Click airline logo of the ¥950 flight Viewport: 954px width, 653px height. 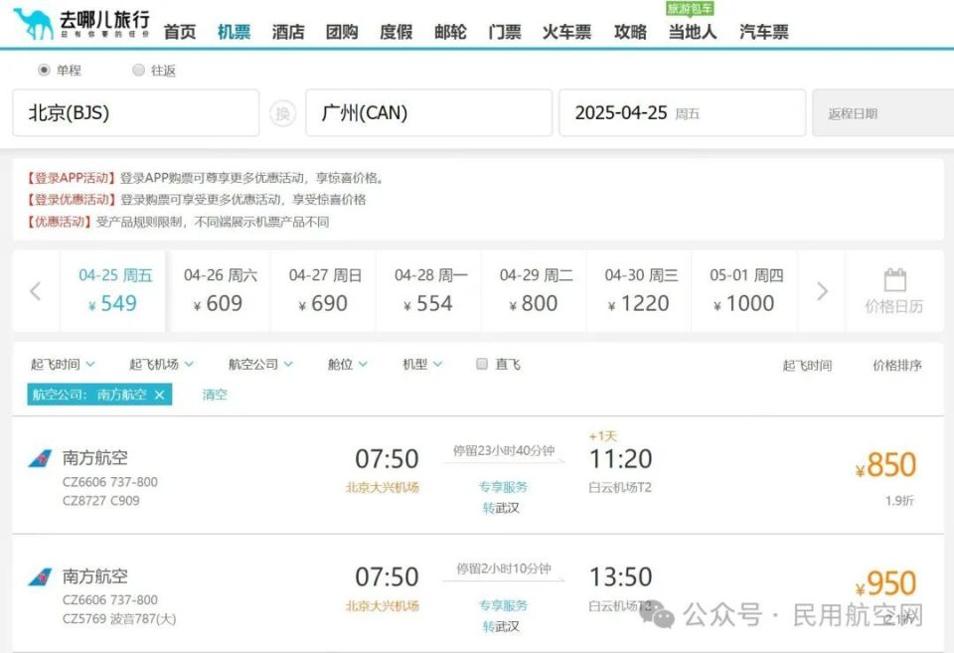[x=40, y=576]
